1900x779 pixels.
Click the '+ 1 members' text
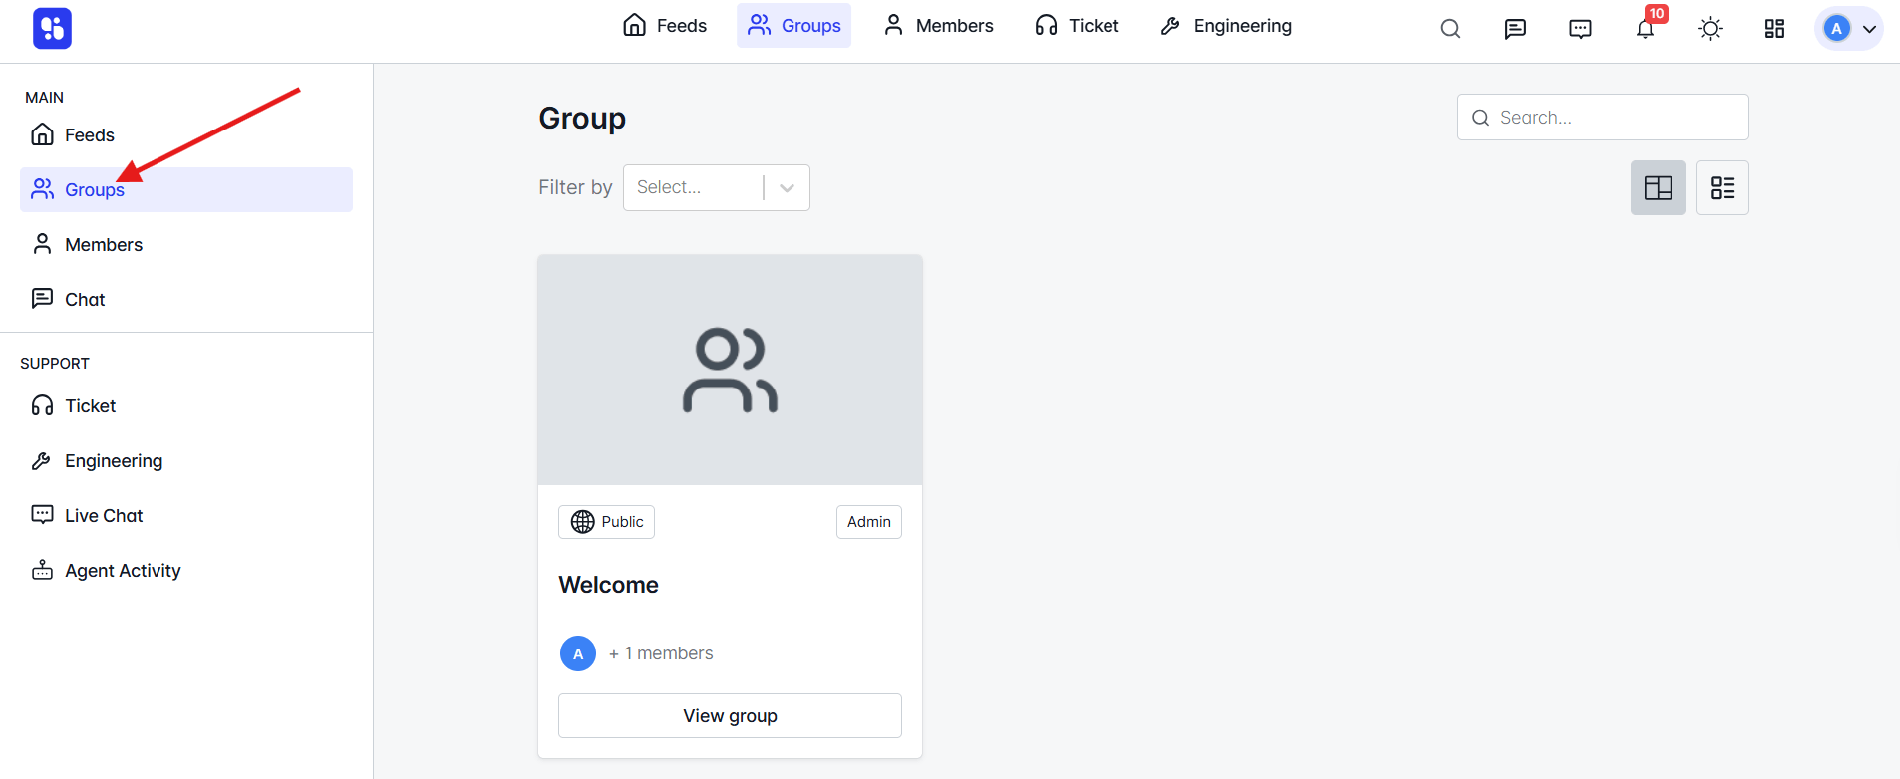(661, 653)
